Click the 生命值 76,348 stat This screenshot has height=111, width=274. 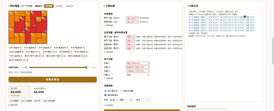click(49, 101)
